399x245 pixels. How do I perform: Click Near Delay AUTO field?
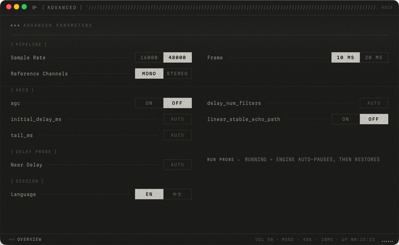[177, 165]
